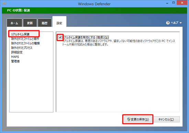
Task: Expand the ヘルプ dropdown arrow
Action: point(180,23)
